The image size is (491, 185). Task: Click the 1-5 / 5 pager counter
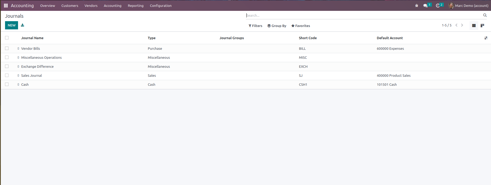pyautogui.click(x=447, y=25)
